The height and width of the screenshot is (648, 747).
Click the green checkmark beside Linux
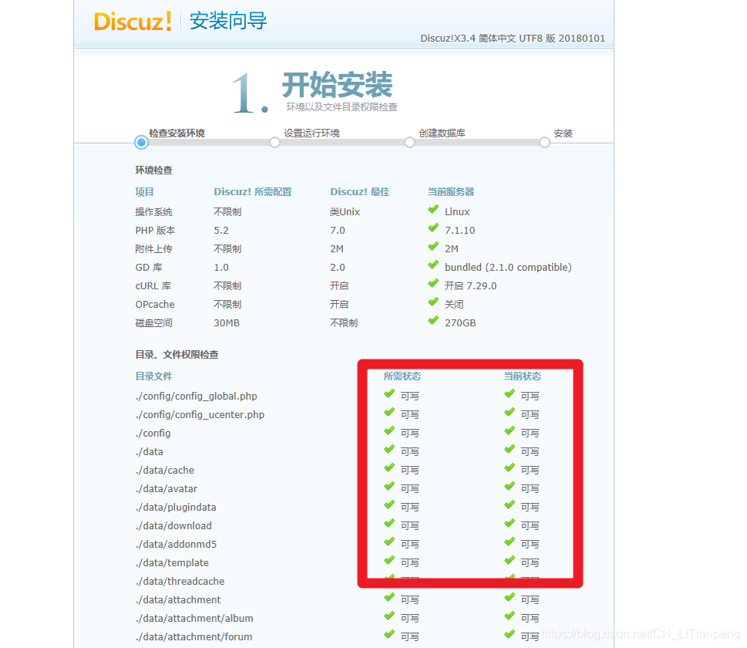pyautogui.click(x=433, y=209)
